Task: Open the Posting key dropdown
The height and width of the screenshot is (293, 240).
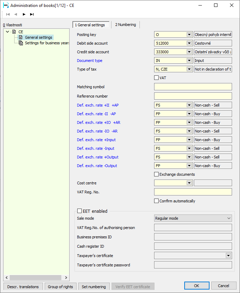Action: coord(189,35)
